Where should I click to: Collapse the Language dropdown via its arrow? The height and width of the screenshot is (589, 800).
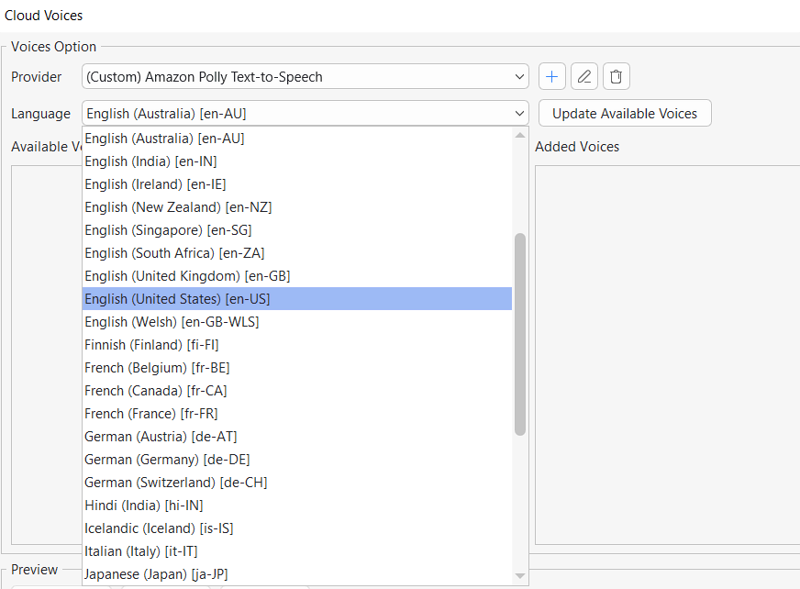(518, 113)
